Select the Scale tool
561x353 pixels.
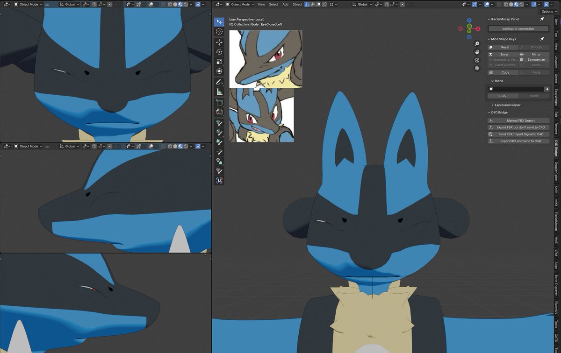(219, 62)
